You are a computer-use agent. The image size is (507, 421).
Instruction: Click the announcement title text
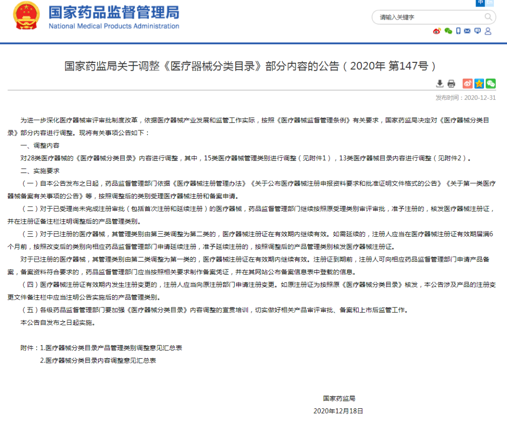pos(253,66)
